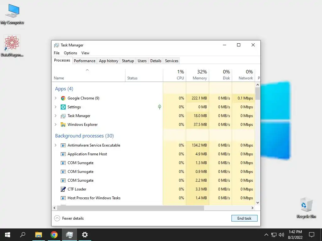
Task: Open the File menu
Action: pos(57,53)
